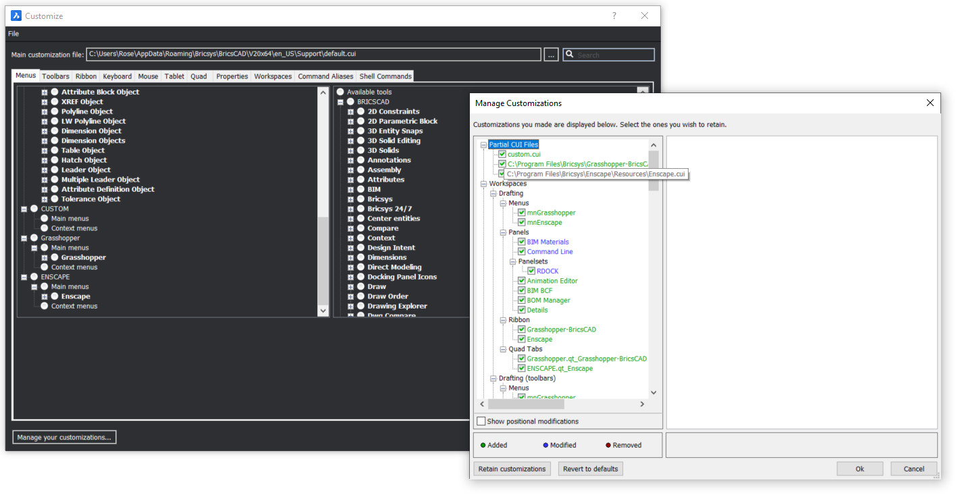Select ENSCAPE.qt_Enscape quad tab entry
Image resolution: width=964 pixels, height=495 pixels.
coord(560,369)
